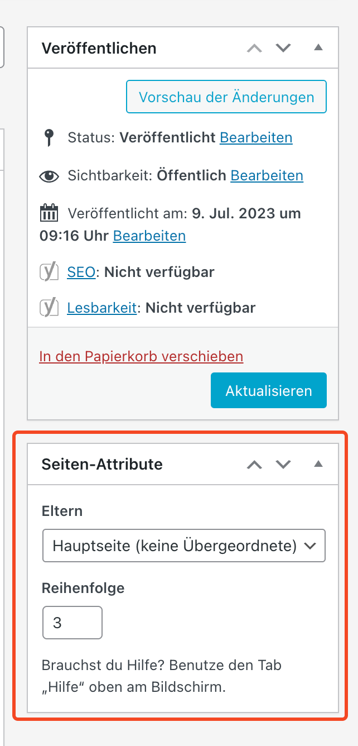Move Veröffentlichen panel down
Viewport: 358px width, 746px height.
tap(284, 48)
